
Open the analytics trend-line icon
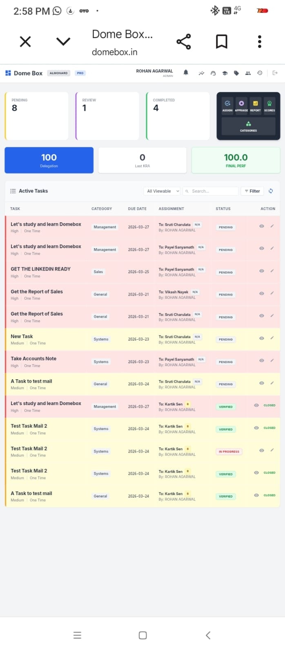pos(201,73)
